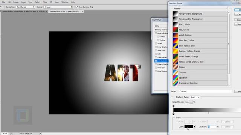Enable the Inner Glow effect checkbox
This screenshot has height=135, width=241.
[x=156, y=50]
